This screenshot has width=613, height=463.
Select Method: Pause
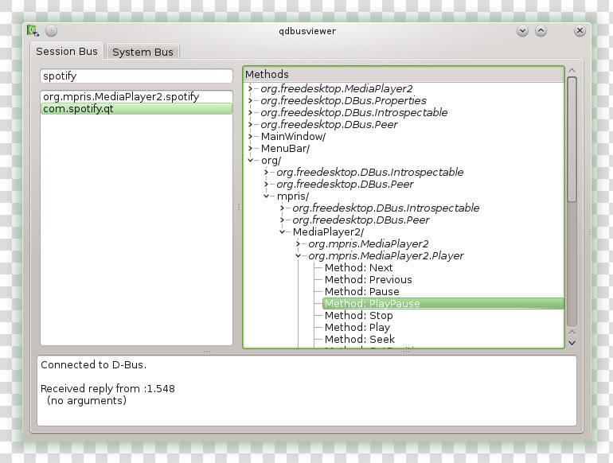[362, 291]
